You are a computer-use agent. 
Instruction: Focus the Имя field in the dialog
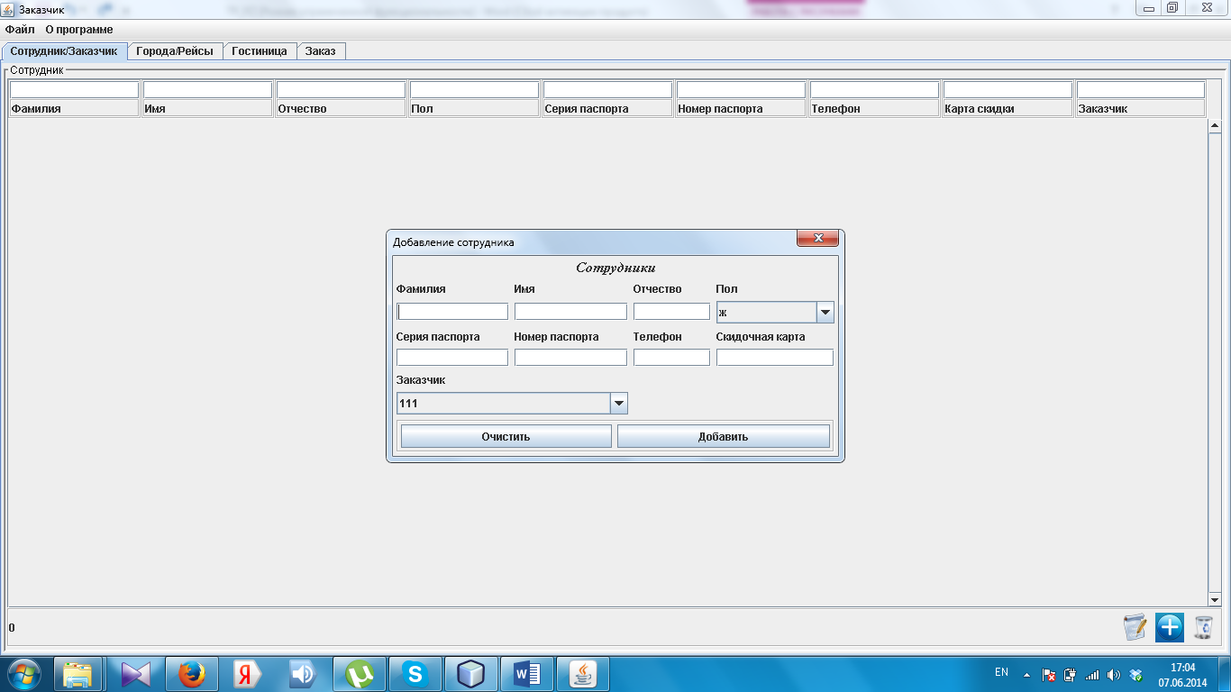(570, 311)
